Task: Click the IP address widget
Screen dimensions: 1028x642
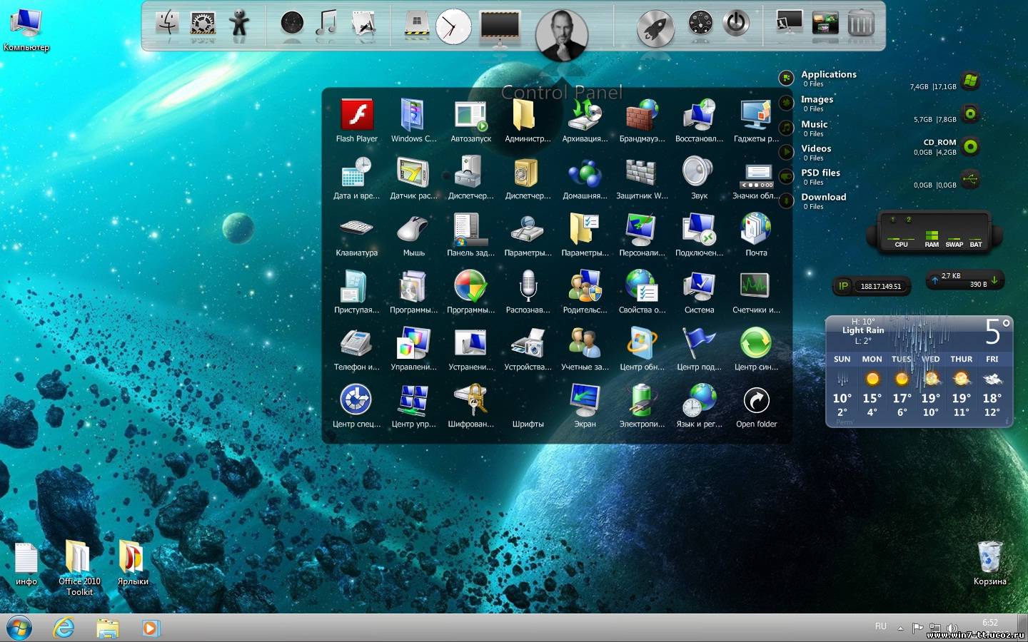Action: click(x=872, y=286)
